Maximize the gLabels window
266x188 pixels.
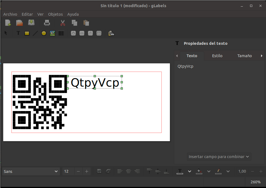point(251,6)
